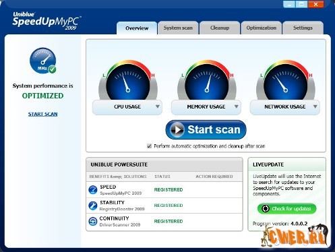Click the UNIBLUE POWERSUITE panel heading

click(119, 164)
